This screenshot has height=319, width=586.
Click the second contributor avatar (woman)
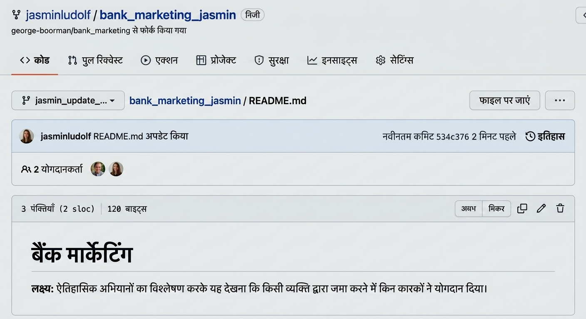116,169
